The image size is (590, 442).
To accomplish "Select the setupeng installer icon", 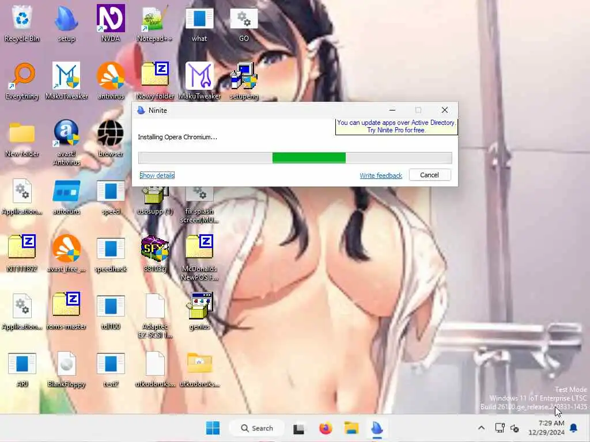I will click(244, 81).
